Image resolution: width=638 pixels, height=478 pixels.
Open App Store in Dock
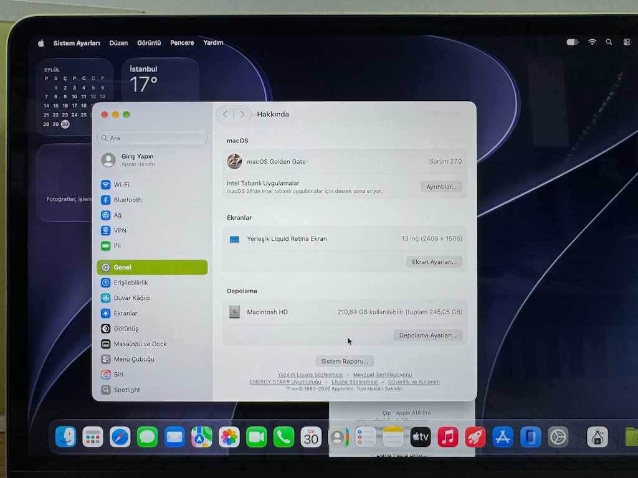pyautogui.click(x=503, y=437)
